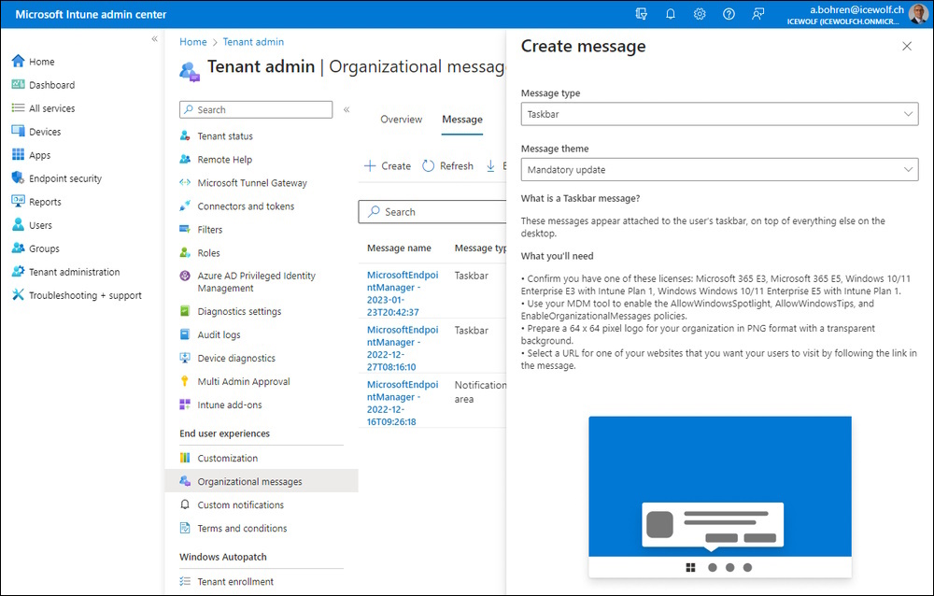Image resolution: width=934 pixels, height=596 pixels.
Task: Select Organizational messages menu item
Action: (x=262, y=481)
